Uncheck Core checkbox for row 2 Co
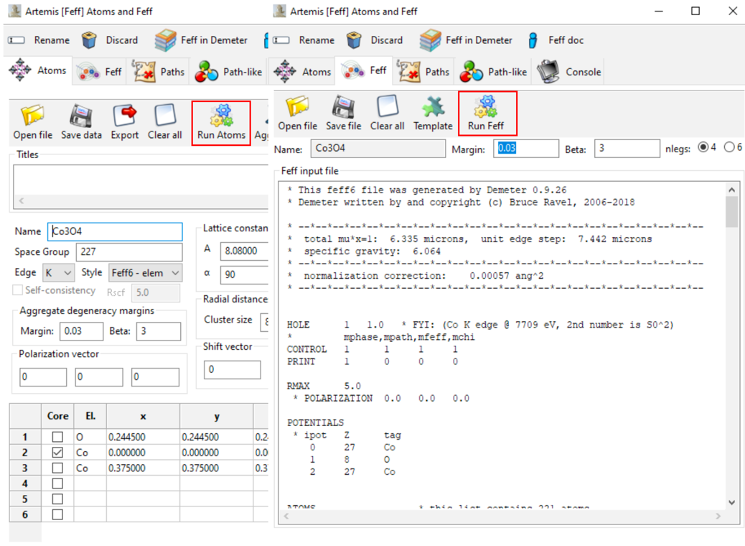 57,453
